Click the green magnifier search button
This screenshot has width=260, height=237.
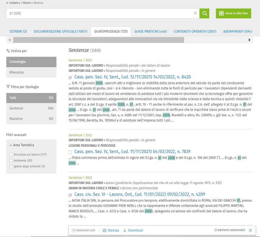204,13
